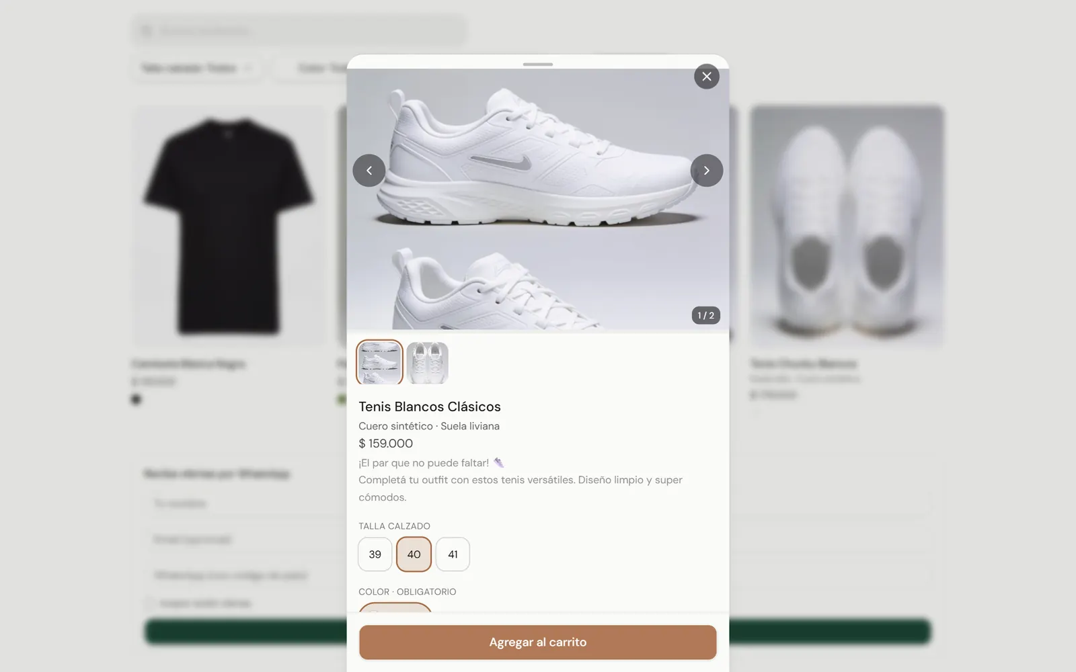Show the next product image

707,171
